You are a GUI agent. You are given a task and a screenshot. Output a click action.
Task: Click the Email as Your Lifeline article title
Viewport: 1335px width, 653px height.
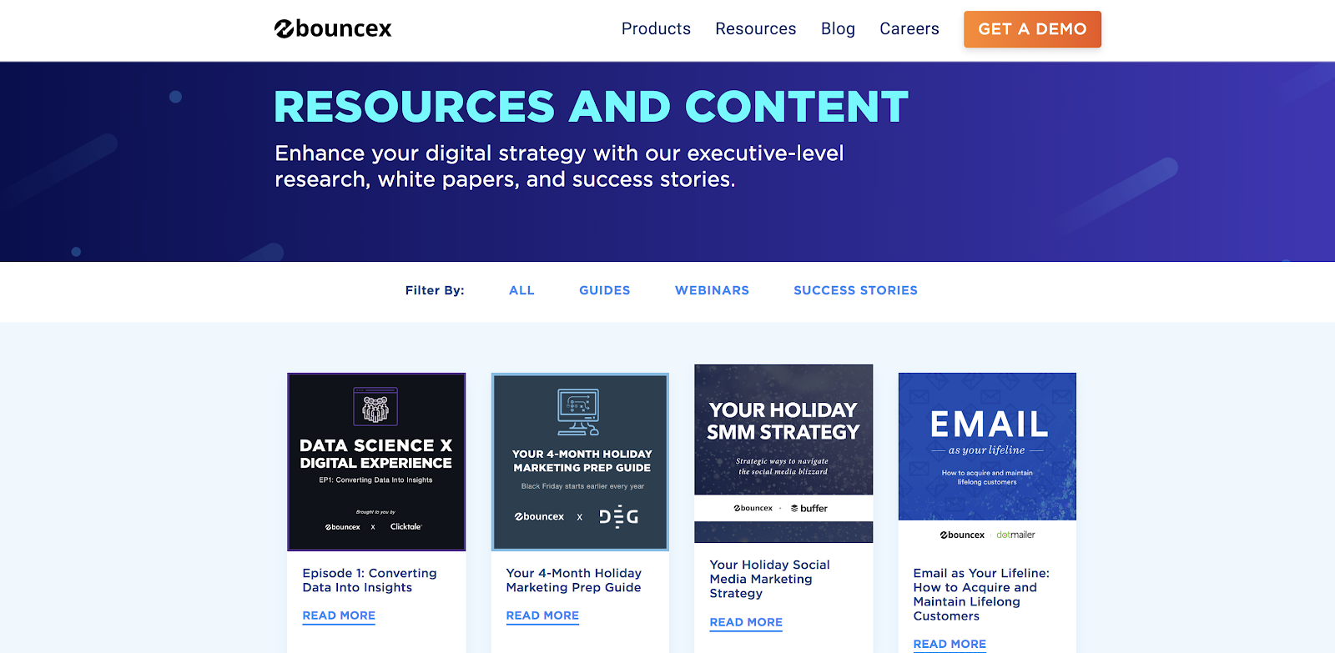pyautogui.click(x=981, y=595)
